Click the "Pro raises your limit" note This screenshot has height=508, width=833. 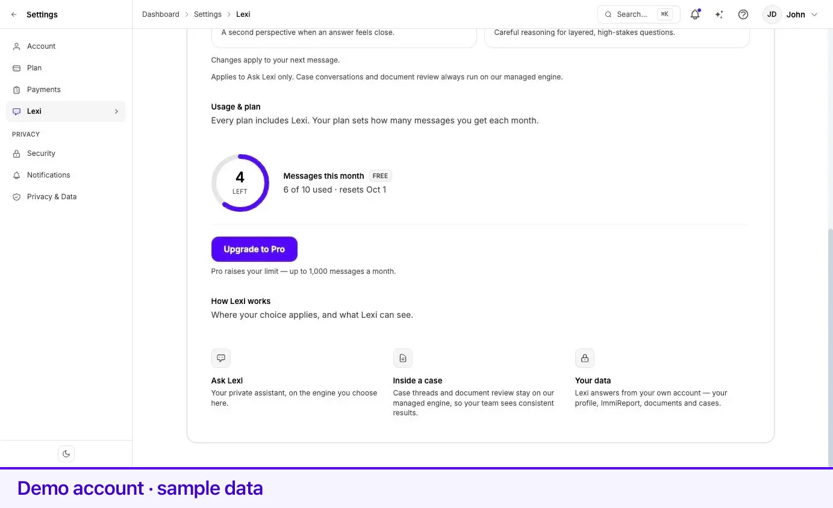[304, 271]
